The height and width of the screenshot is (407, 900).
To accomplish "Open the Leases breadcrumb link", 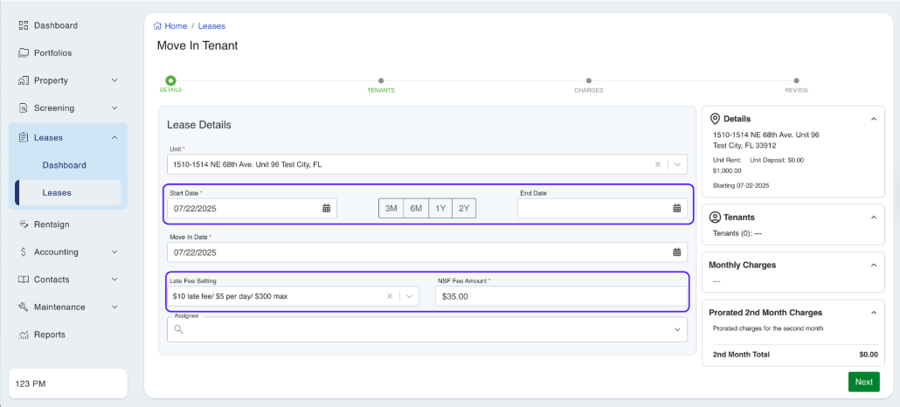I will click(211, 26).
